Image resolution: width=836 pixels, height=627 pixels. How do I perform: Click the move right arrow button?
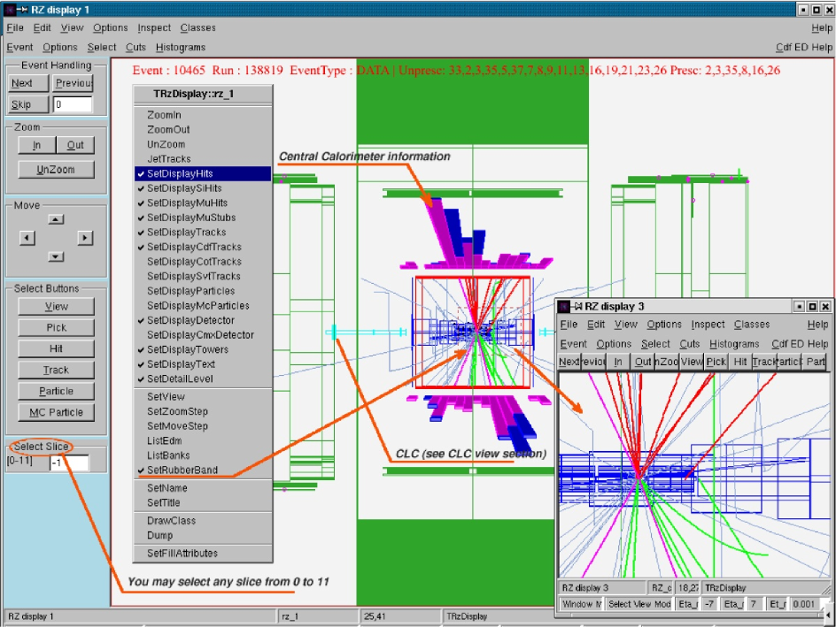tap(85, 238)
